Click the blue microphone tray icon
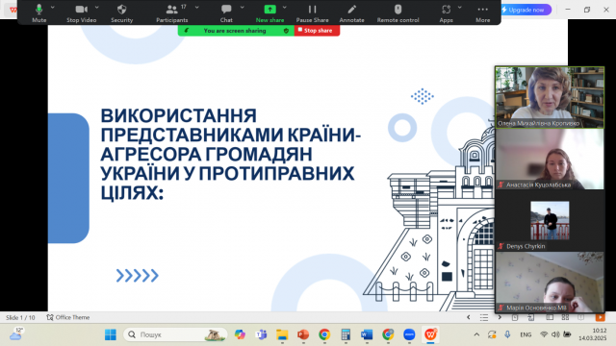 [x=507, y=334]
